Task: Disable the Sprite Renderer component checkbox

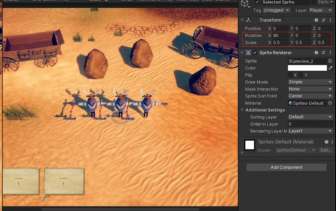Action: coord(255,53)
